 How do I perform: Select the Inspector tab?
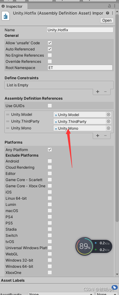tap(14, 7)
